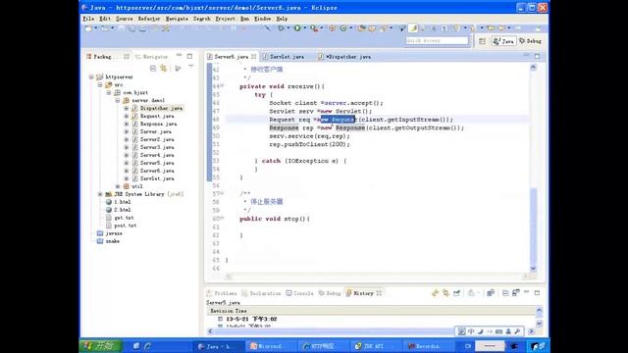Switch to the Java perspective
This screenshot has width=628, height=353.
pos(503,41)
